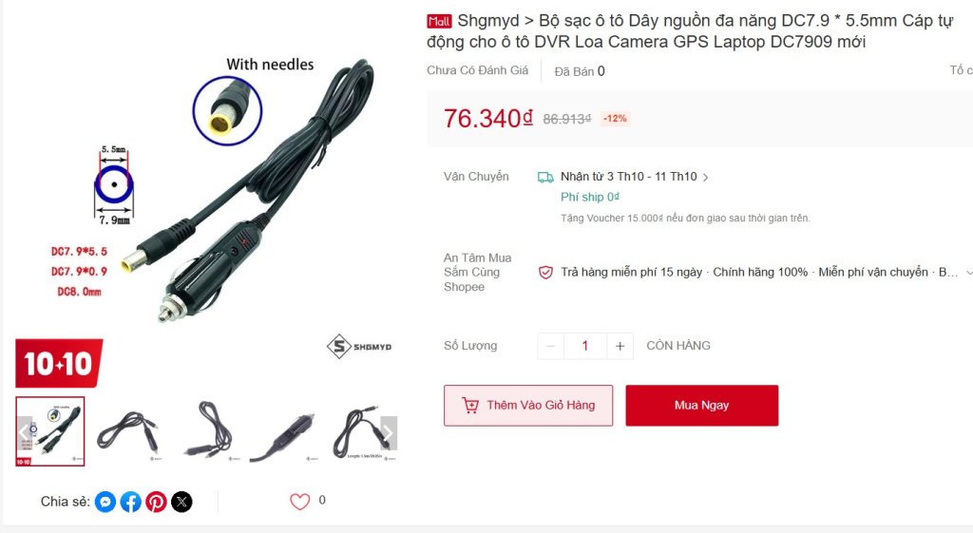
Task: Open the Shgmyd breadcrumb link
Action: pos(488,21)
